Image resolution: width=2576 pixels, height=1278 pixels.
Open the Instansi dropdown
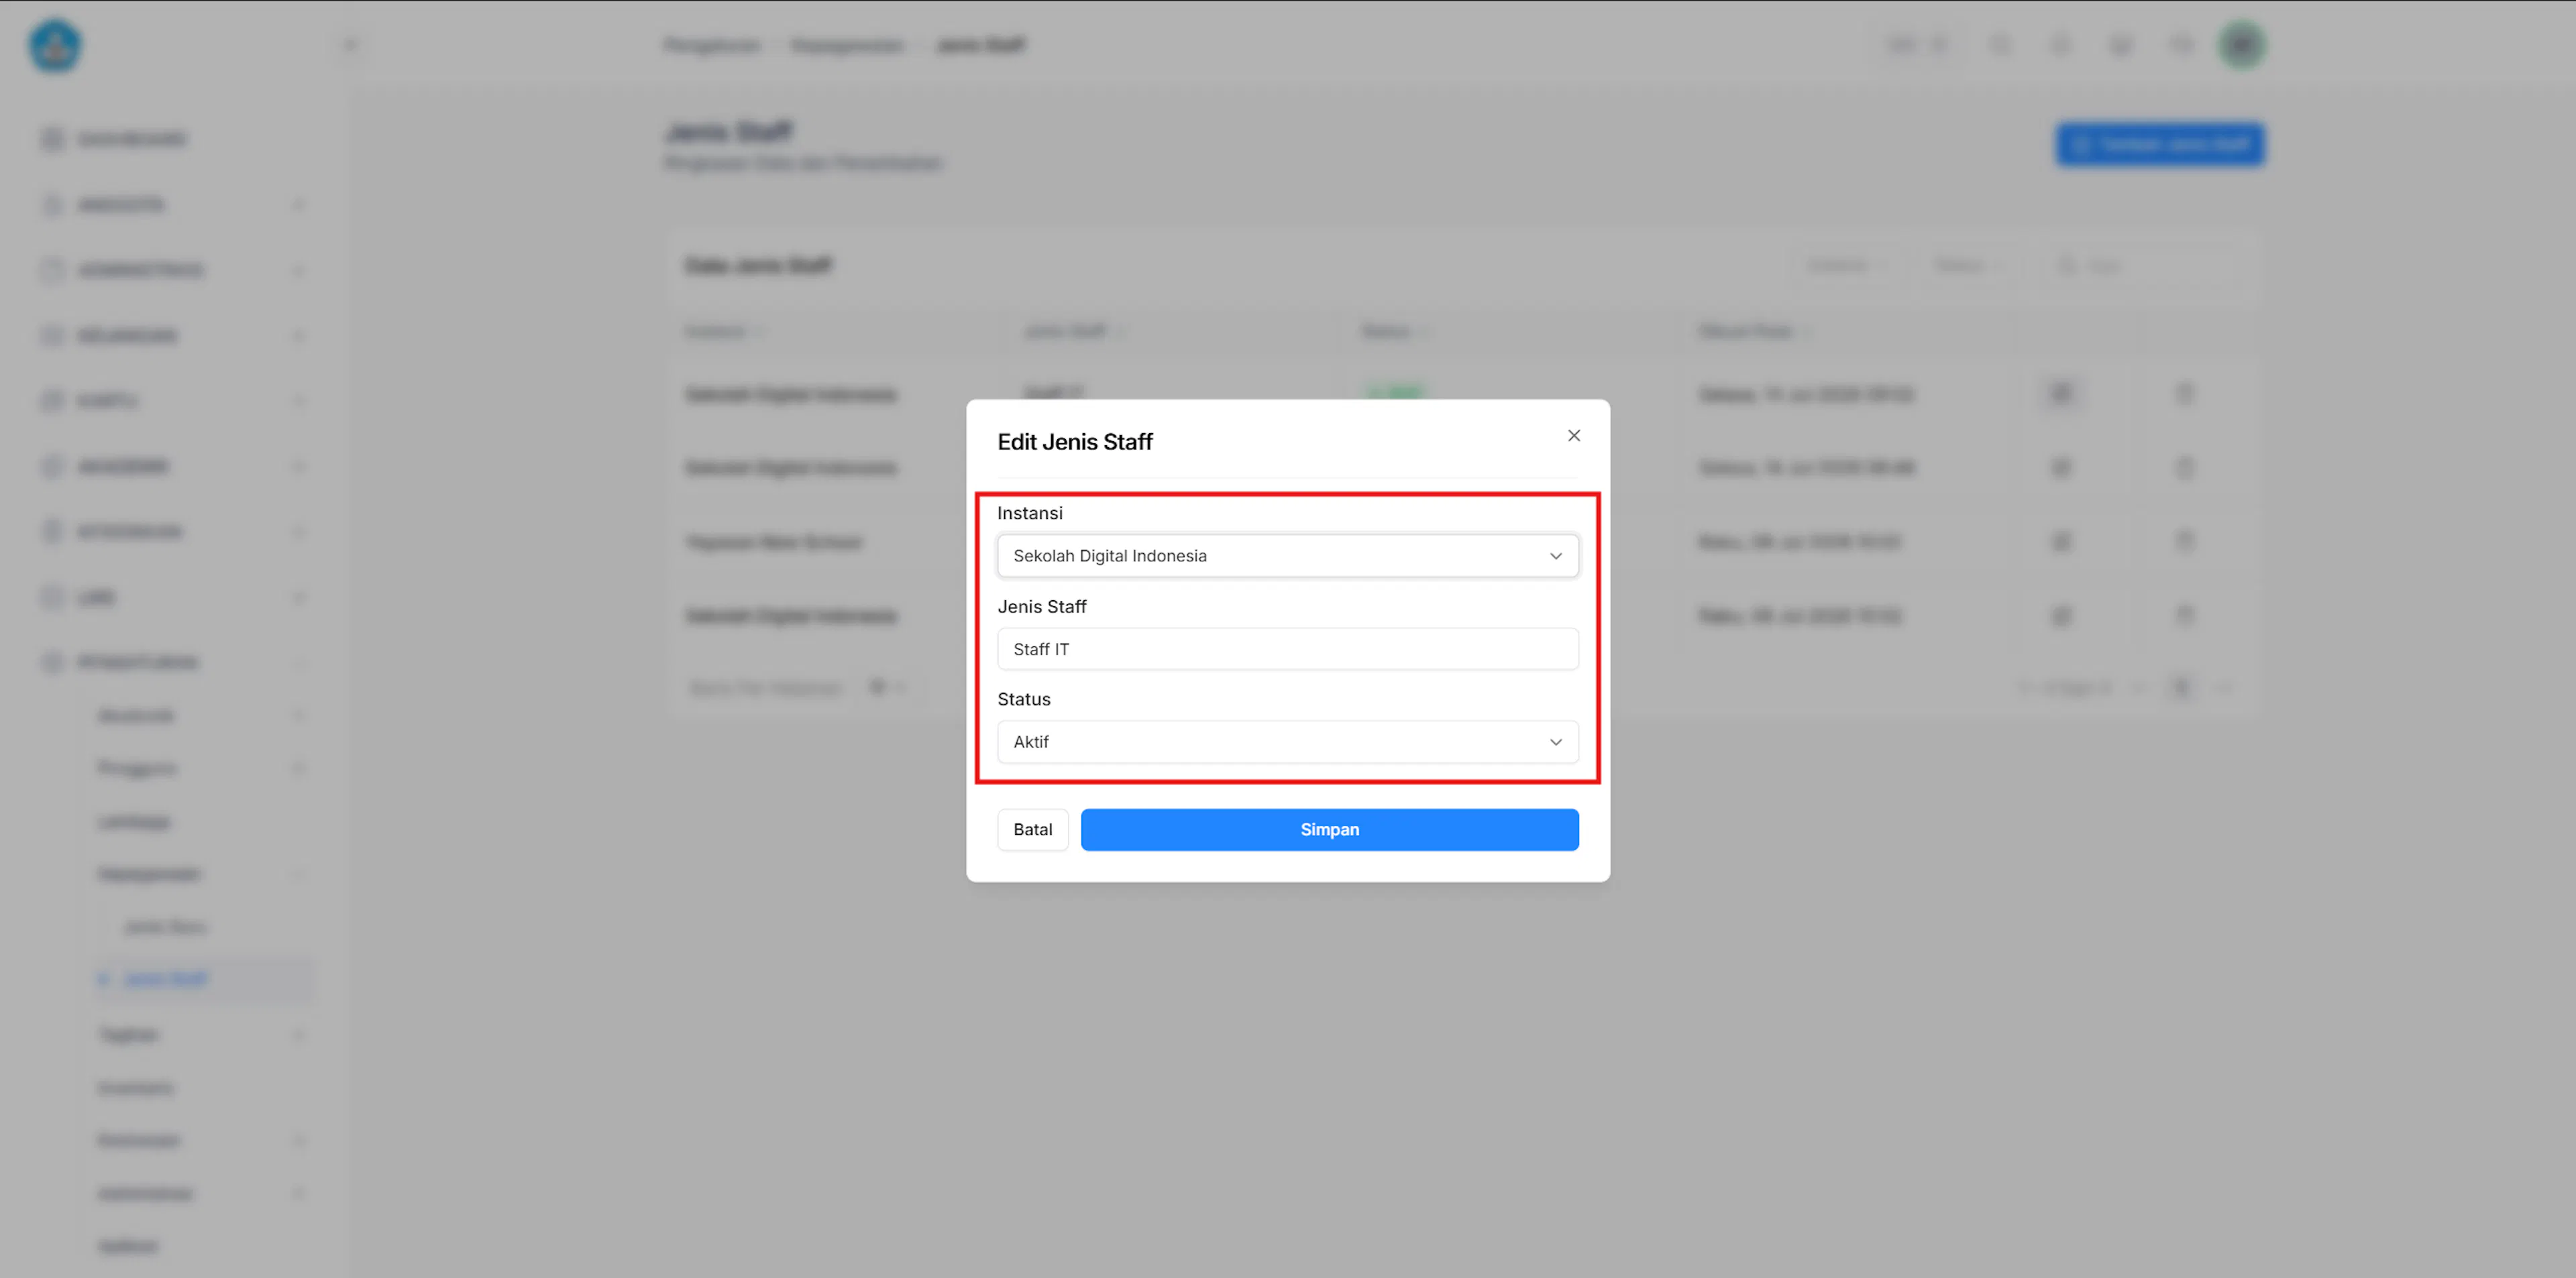[x=1287, y=556]
